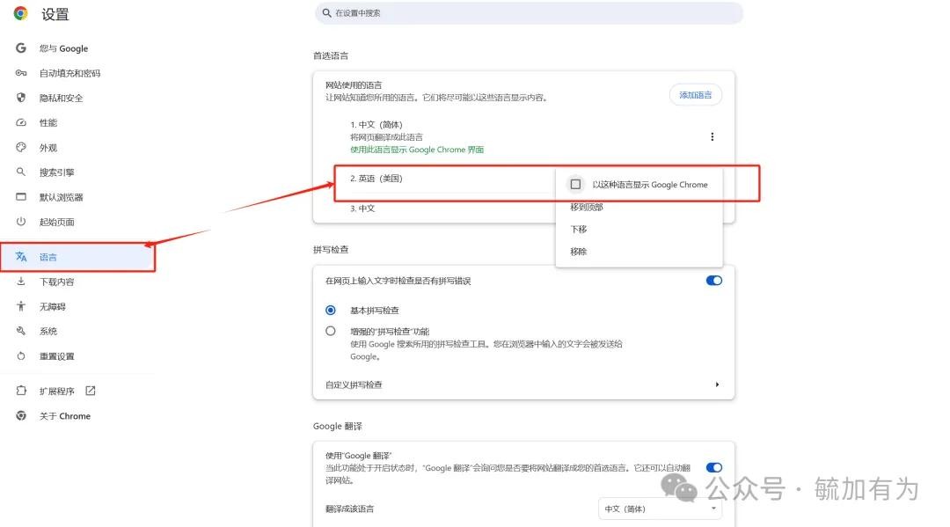
Task: Check 以这种语言显示 Google Chrome checkbox
Action: (x=575, y=185)
